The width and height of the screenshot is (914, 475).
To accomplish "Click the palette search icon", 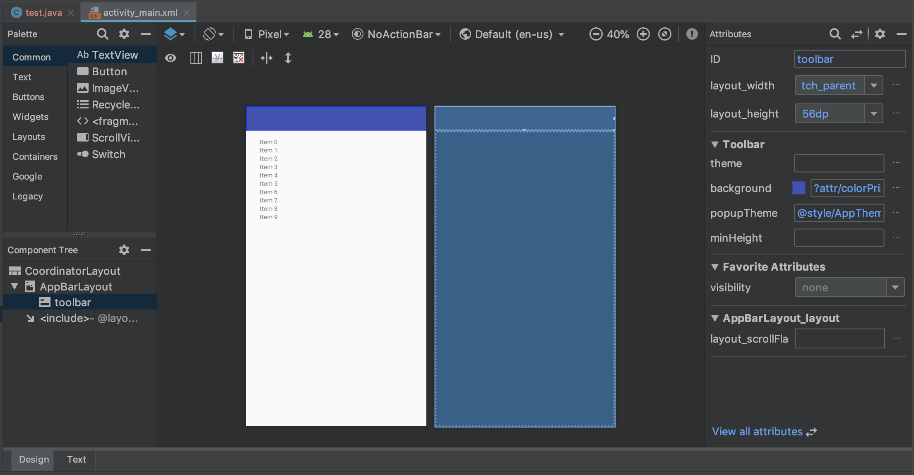I will point(103,34).
